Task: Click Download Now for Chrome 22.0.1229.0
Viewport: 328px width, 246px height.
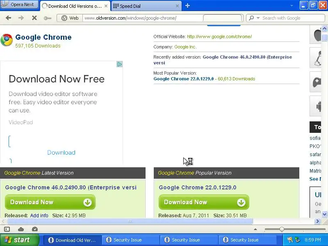Action: (204, 202)
